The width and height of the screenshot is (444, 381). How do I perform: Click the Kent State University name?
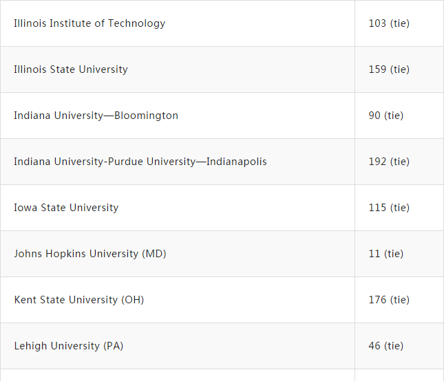tap(67, 300)
